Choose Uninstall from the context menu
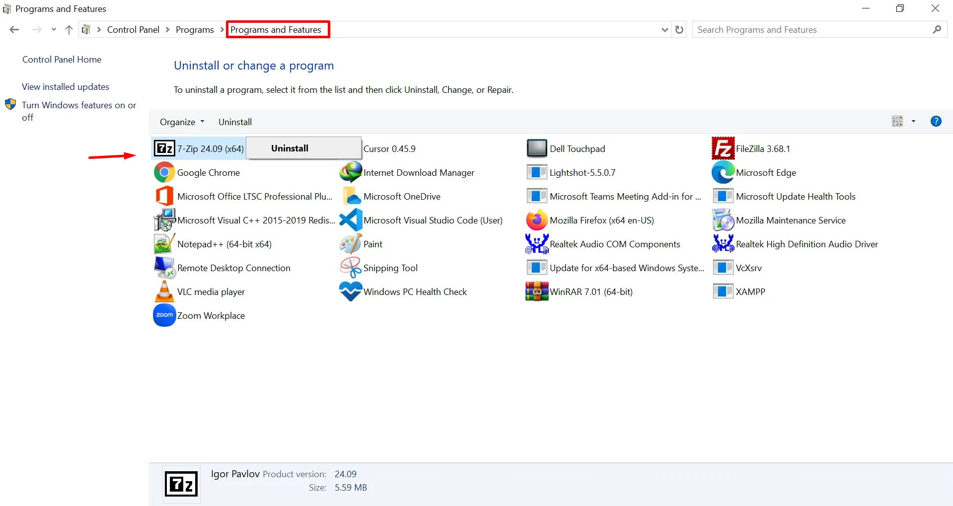This screenshot has width=953, height=506. 290,148
